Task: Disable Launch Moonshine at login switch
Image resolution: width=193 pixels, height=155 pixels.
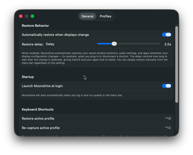Action: point(166,86)
